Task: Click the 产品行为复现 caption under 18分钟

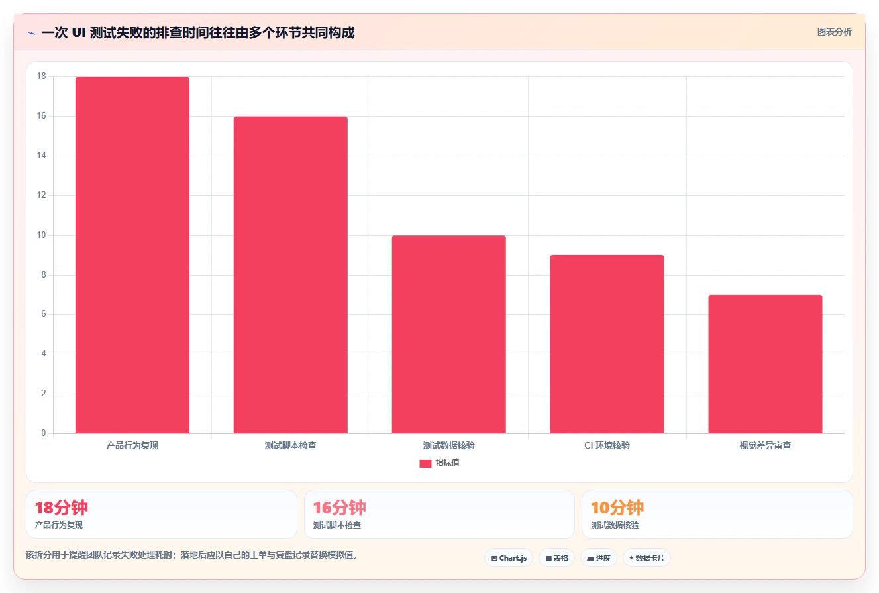Action: coord(59,525)
